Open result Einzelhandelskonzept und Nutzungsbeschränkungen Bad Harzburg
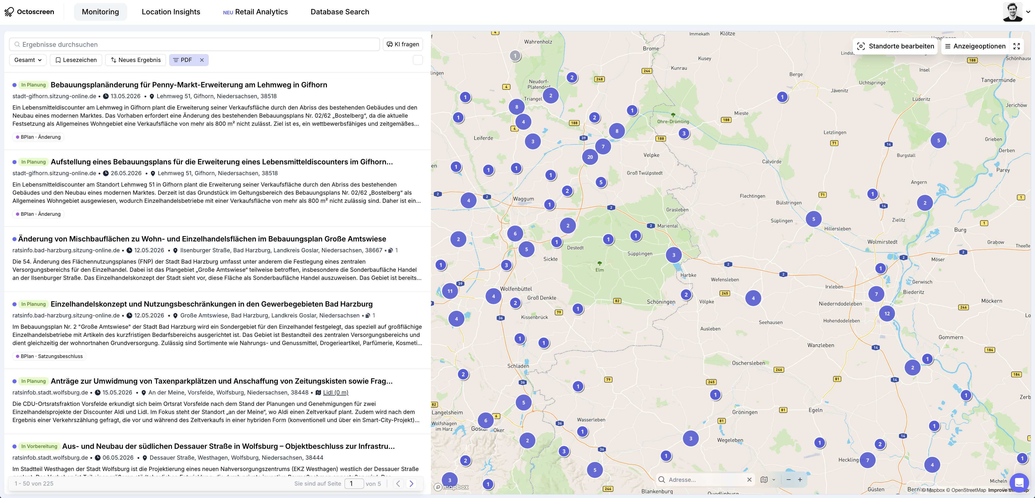The height and width of the screenshot is (498, 1035). click(212, 304)
